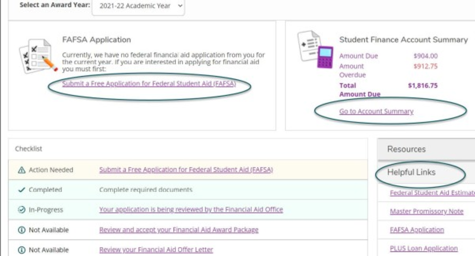Click the $912.75 overdue amount value
The height and width of the screenshot is (256, 475).
(426, 67)
